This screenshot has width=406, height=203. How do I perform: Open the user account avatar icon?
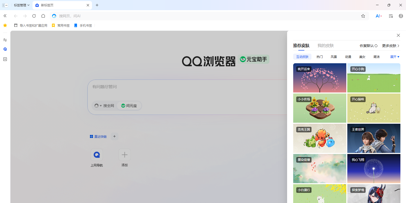pyautogui.click(x=401, y=16)
